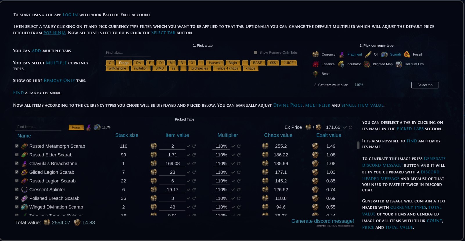This screenshot has height=241, width=465.
Task: Click the Beast currency type icon
Action: tap(316, 74)
